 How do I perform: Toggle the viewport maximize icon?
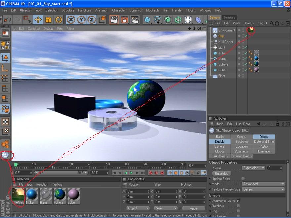[204, 28]
